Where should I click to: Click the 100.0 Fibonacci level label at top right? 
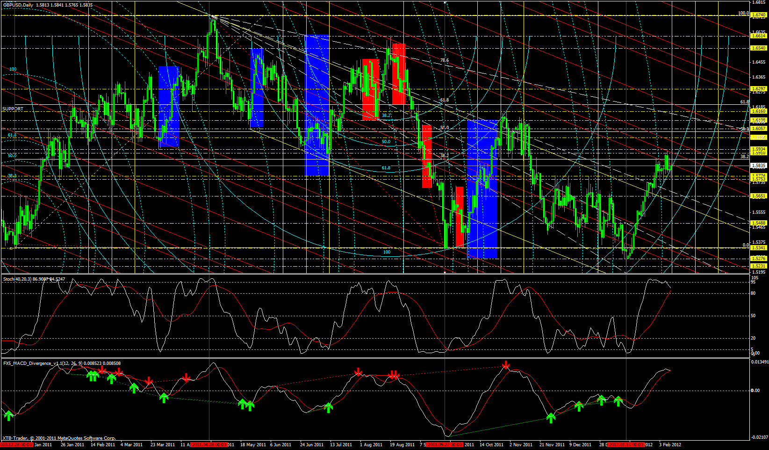[x=743, y=13]
